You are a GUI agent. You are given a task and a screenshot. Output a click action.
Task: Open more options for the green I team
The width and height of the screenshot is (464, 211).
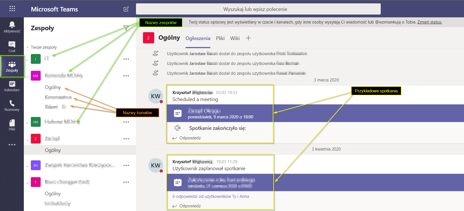click(126, 59)
